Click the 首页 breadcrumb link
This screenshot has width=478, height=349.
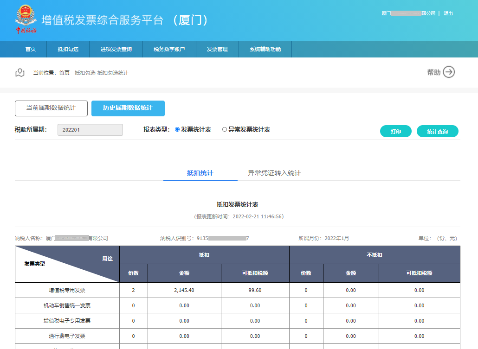point(63,72)
